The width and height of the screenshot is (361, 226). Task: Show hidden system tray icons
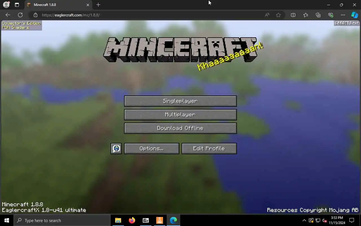point(304,220)
